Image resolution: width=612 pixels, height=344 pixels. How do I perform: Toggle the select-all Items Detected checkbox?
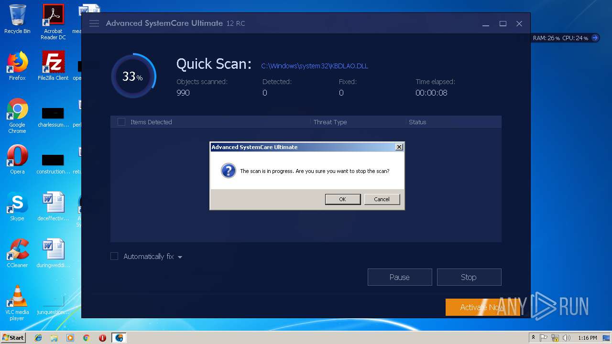tap(121, 122)
